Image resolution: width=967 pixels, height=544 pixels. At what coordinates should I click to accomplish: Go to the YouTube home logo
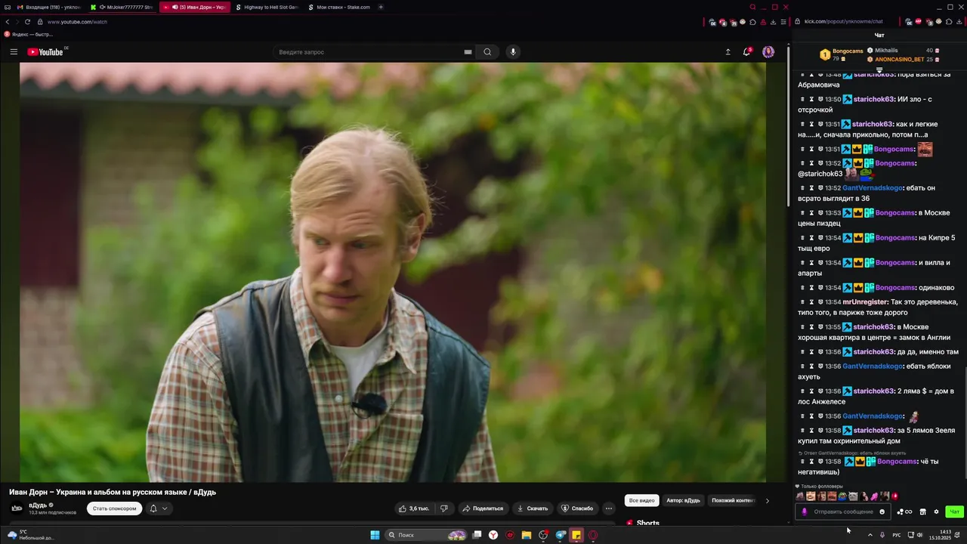point(45,52)
